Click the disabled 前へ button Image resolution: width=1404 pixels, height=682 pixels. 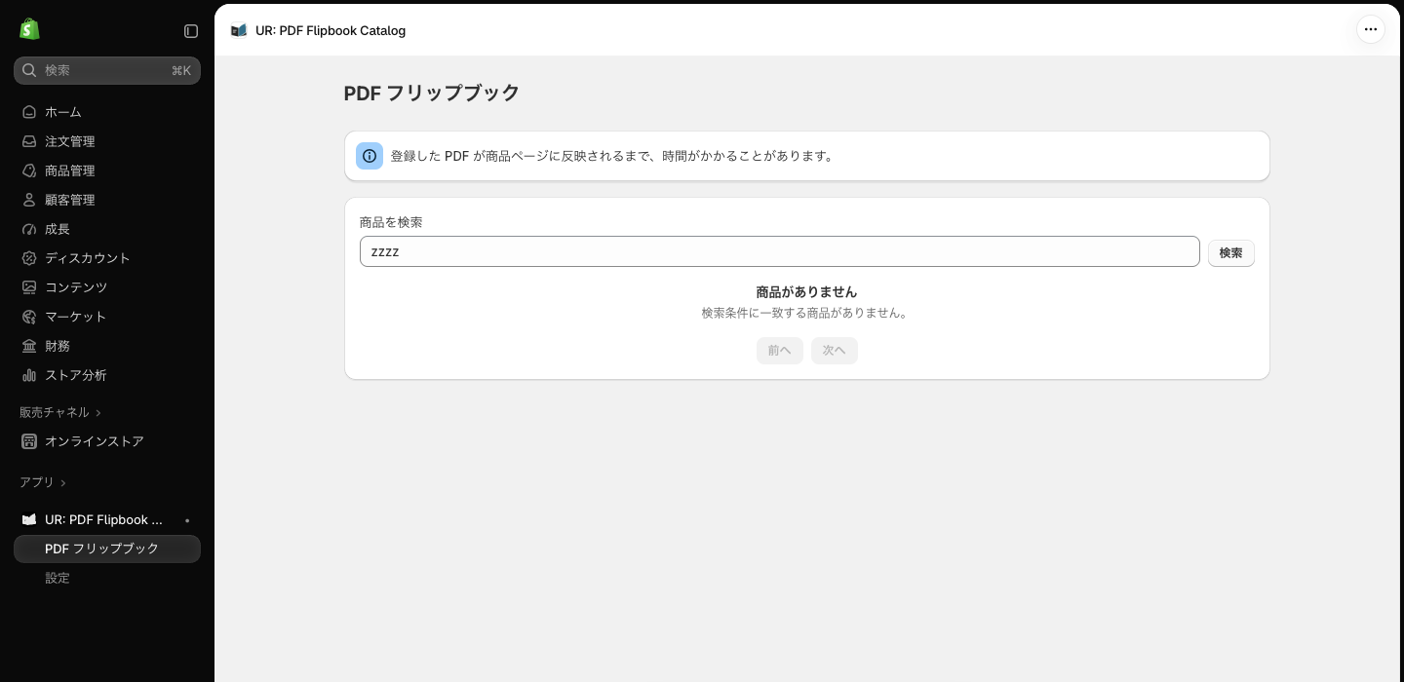780,351
